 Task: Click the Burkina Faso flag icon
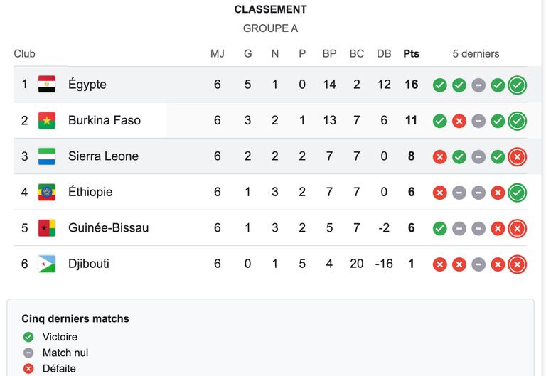47,120
